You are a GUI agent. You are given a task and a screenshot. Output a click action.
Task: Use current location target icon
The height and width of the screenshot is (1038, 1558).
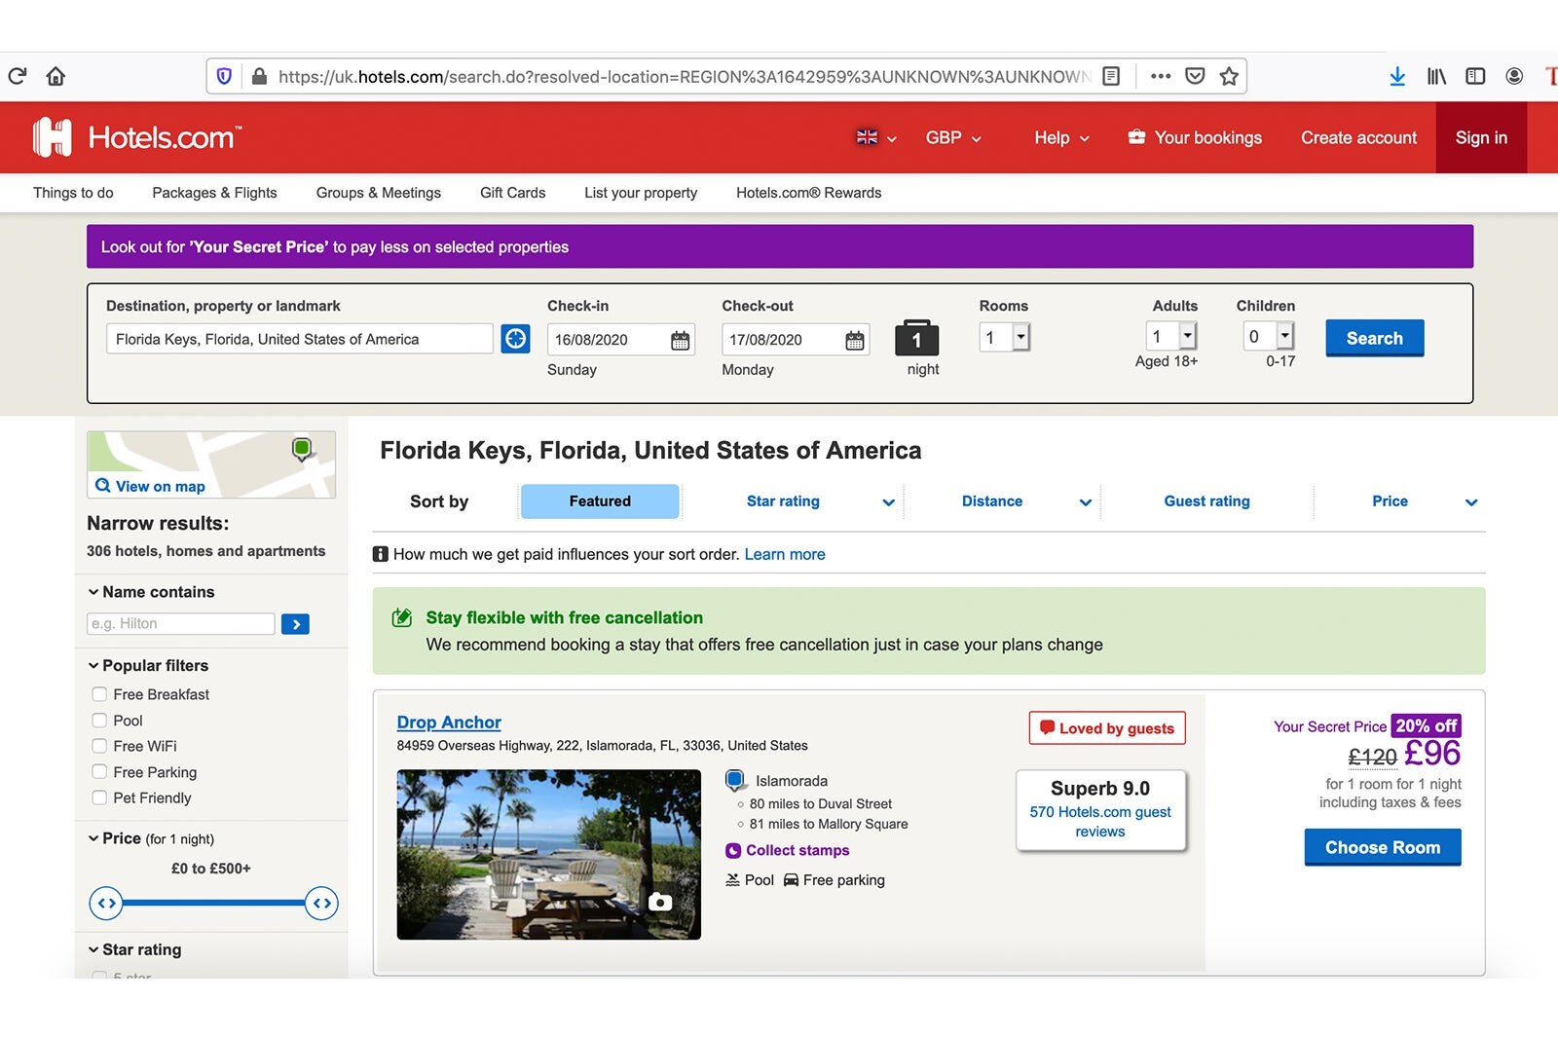515,339
